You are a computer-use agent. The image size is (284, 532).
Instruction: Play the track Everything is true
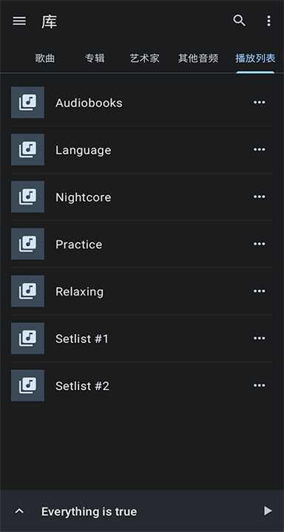point(268,511)
